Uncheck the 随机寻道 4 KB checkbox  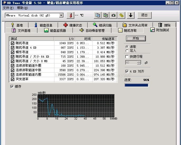[12, 48]
